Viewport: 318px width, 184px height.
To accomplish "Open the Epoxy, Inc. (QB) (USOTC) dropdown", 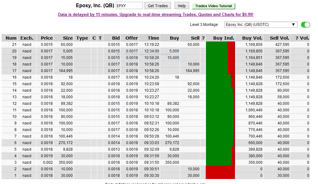I will [261, 25].
